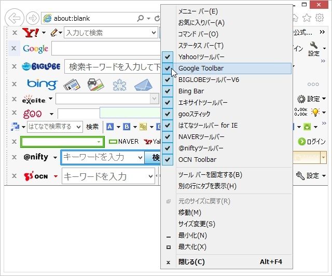Click the browser Back arrow button

[x=14, y=19]
